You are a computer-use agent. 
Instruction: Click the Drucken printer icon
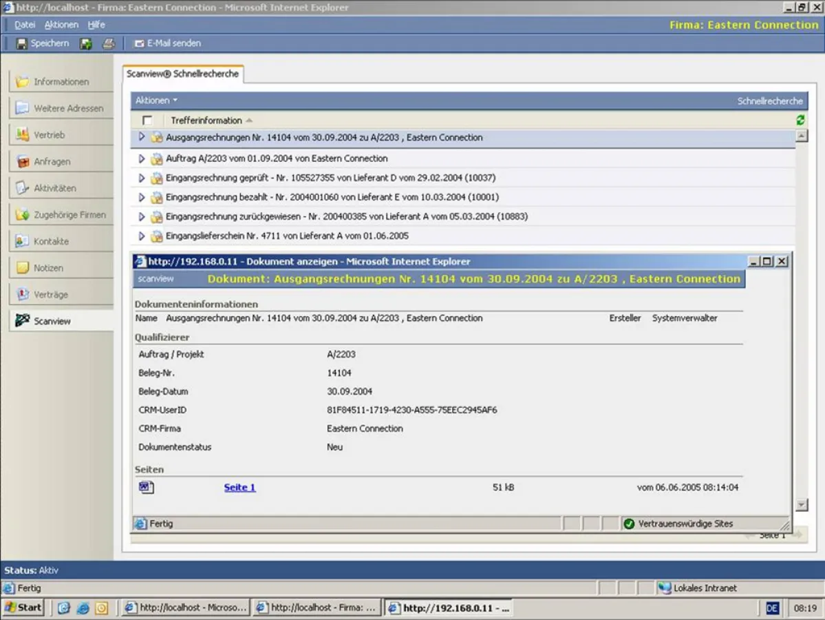click(107, 43)
